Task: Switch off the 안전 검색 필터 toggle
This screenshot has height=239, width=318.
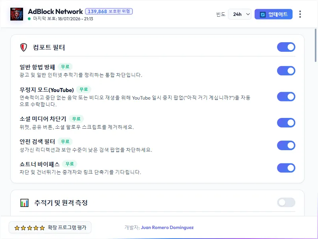Action: [x=286, y=145]
